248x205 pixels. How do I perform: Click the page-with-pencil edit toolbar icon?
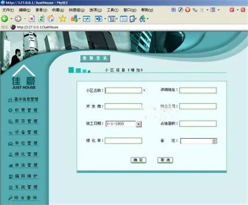[133, 19]
